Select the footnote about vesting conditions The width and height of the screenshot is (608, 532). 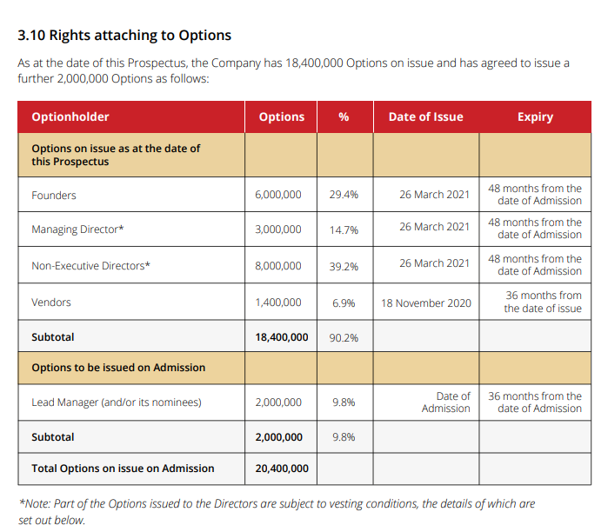click(x=277, y=511)
